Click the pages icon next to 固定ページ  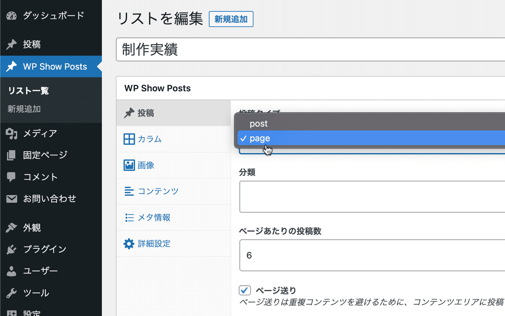(11, 155)
